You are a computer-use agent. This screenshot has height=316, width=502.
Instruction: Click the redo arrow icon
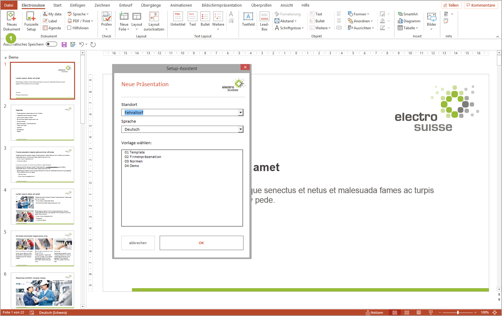pyautogui.click(x=93, y=45)
